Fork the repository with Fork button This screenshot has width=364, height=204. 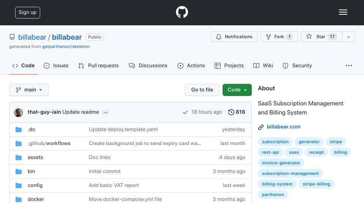tap(279, 37)
